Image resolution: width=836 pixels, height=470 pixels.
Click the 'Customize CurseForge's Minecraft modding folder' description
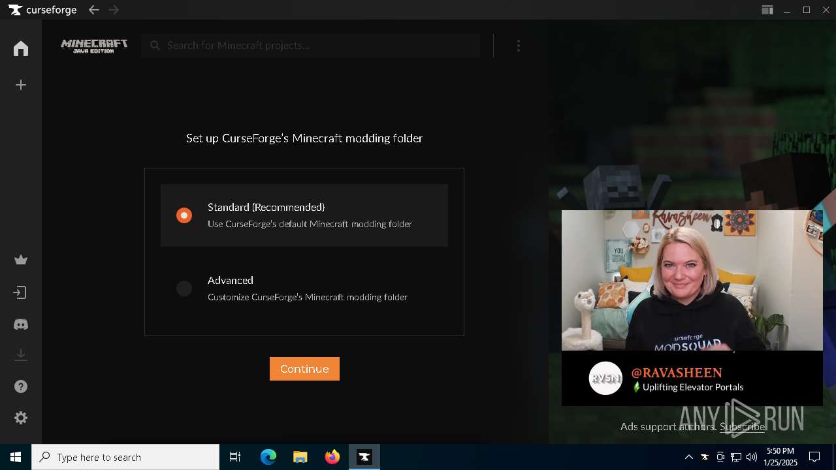tap(308, 297)
